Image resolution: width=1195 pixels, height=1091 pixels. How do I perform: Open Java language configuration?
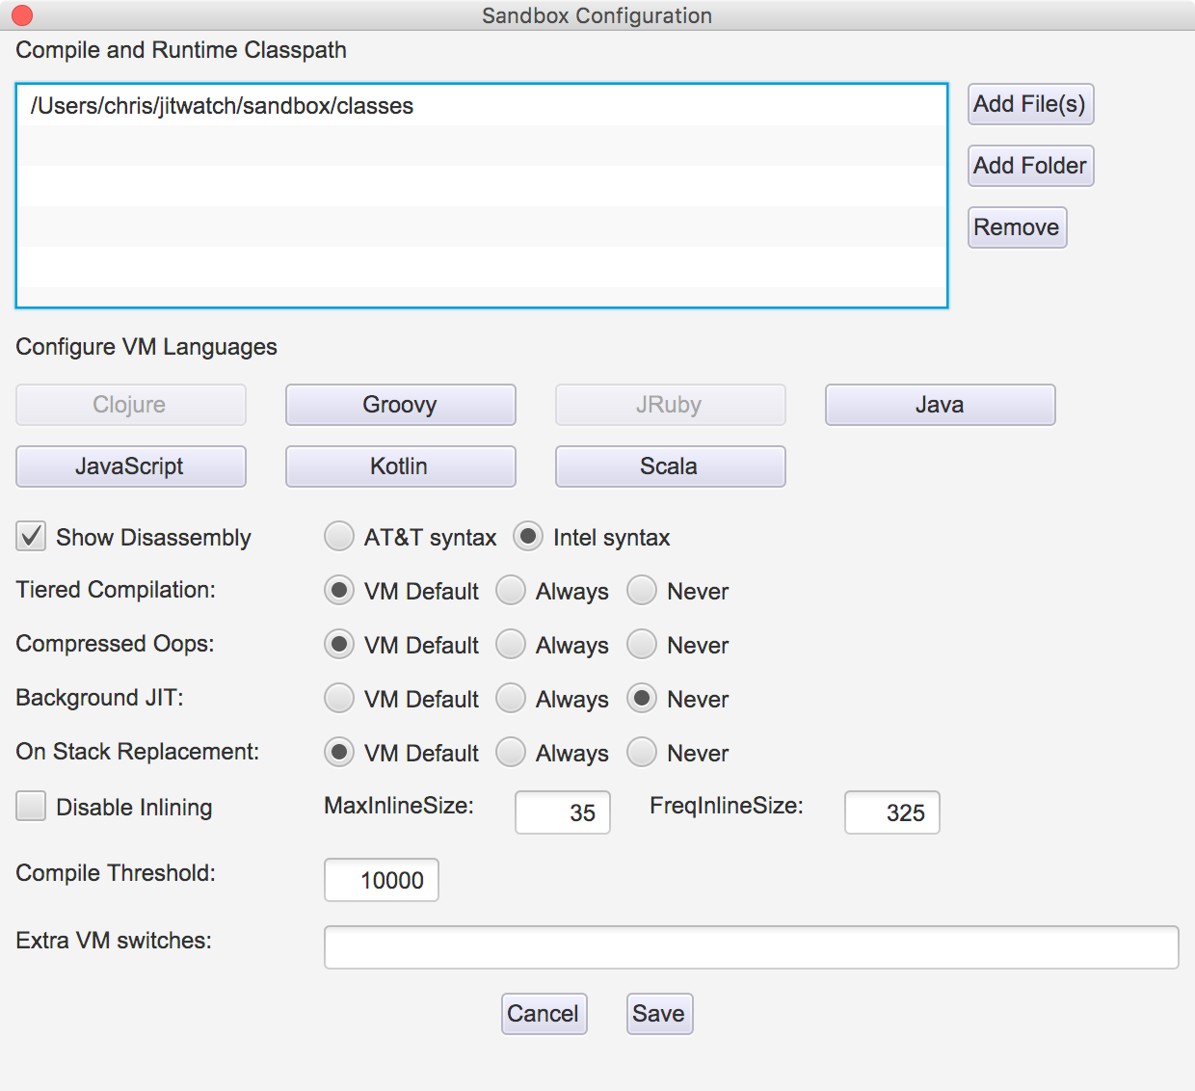pyautogui.click(x=940, y=405)
